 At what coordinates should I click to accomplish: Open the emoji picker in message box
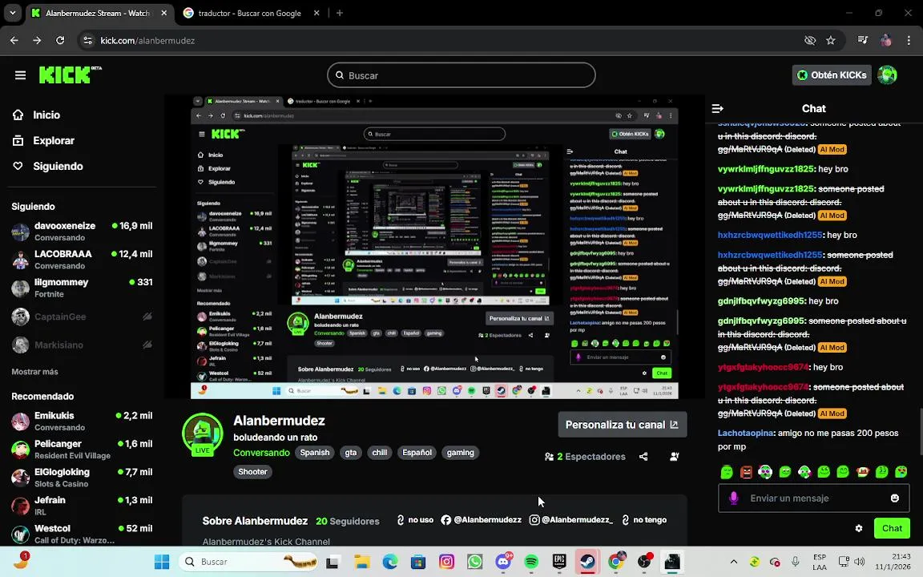click(895, 498)
